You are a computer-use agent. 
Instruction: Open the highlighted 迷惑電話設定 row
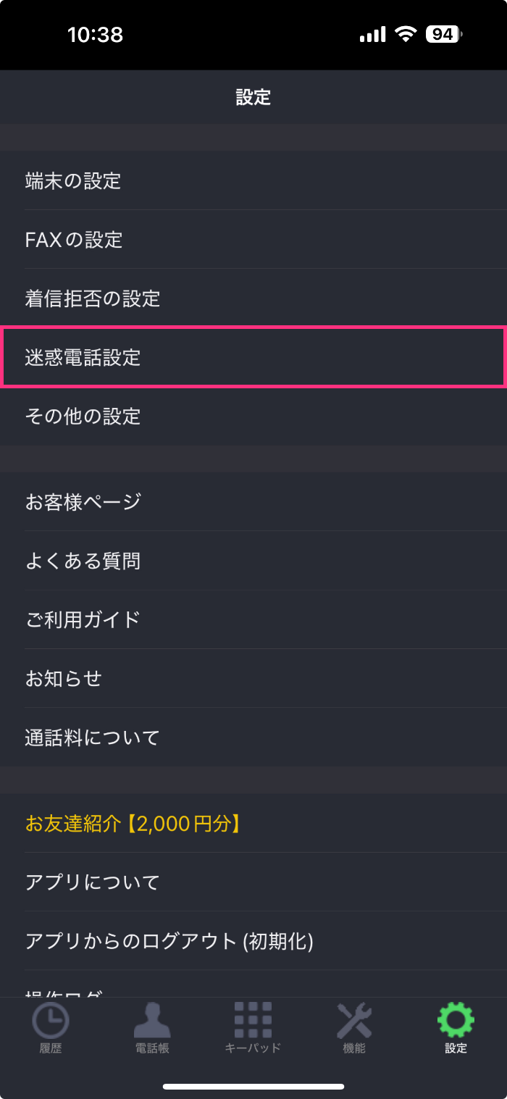tap(253, 357)
